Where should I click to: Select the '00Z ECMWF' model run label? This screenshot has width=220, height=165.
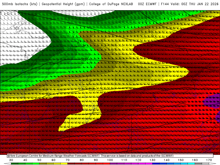pos(147,4)
